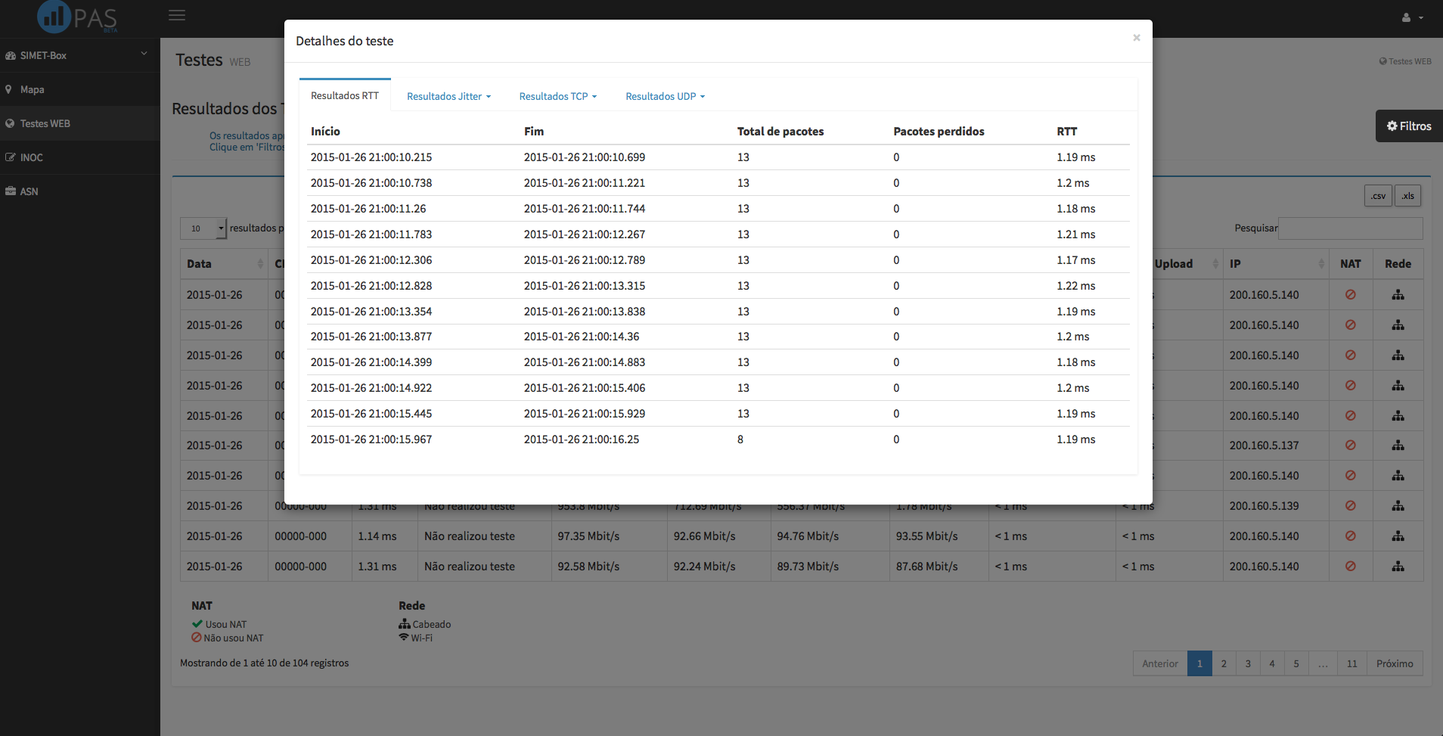Open the user account menu icon
The height and width of the screenshot is (736, 1443).
pos(1412,17)
